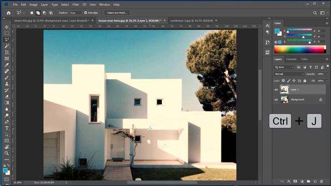Click the Add layer style fx icon

pos(289,181)
